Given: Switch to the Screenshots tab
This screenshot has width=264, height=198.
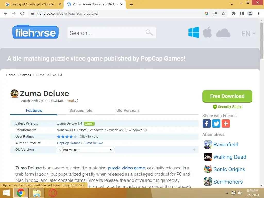Looking at the screenshot, I should point(81,110).
